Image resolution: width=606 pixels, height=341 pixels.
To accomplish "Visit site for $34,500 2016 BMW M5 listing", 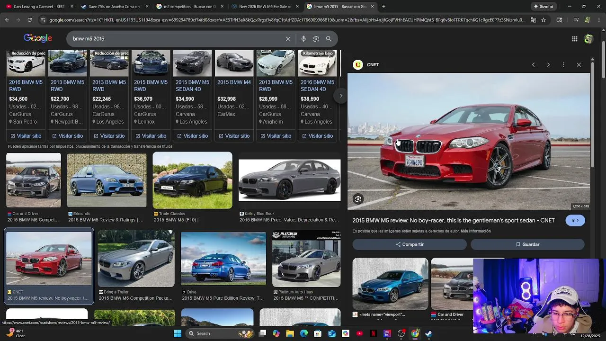I will 26,136.
